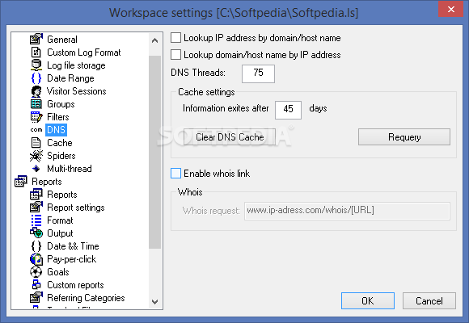Viewport: 469px width, 323px height.
Task: Open Report settings page
Action: [x=76, y=208]
